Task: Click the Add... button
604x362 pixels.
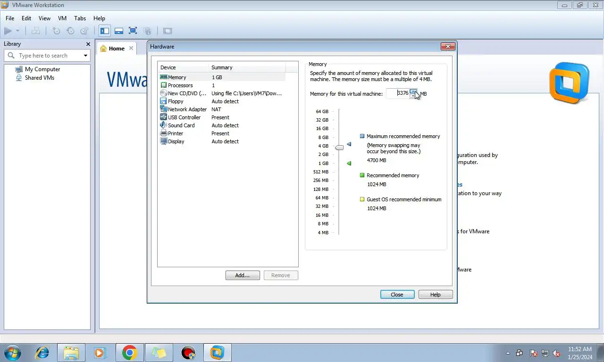Action: click(243, 275)
